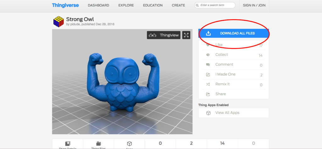Click the Thingiview glasses icon
This screenshot has height=149, width=322.
point(153,35)
